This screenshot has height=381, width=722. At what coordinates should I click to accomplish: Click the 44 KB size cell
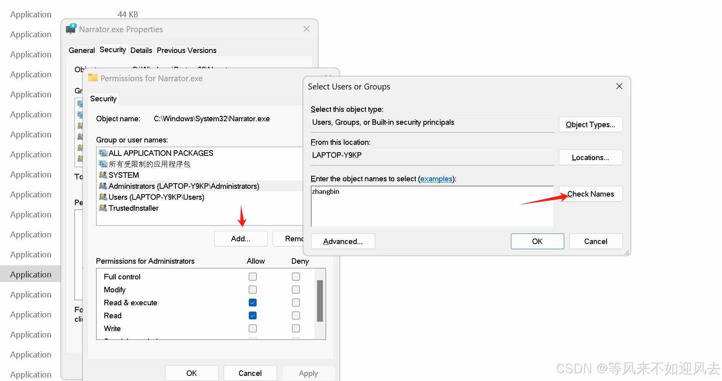pos(128,15)
